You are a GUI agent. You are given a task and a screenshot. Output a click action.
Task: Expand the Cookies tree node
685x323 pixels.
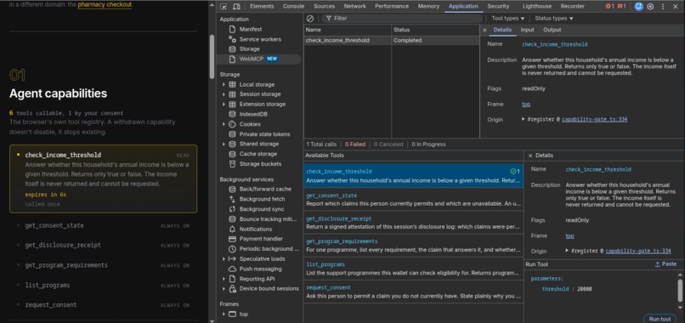click(x=224, y=124)
